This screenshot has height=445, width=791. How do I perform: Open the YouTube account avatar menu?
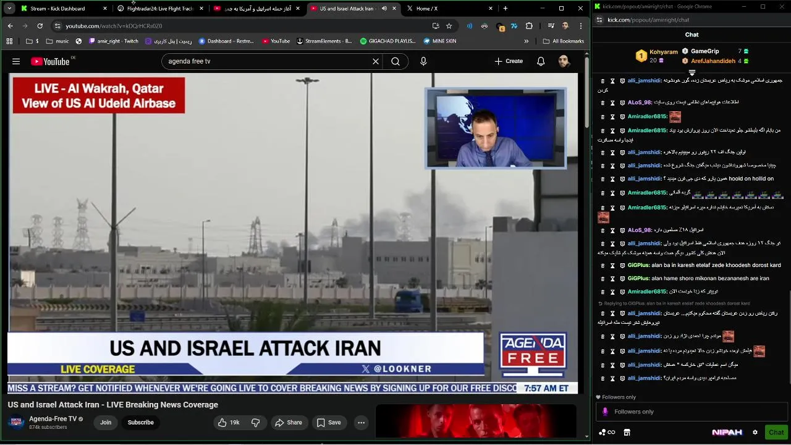564,61
